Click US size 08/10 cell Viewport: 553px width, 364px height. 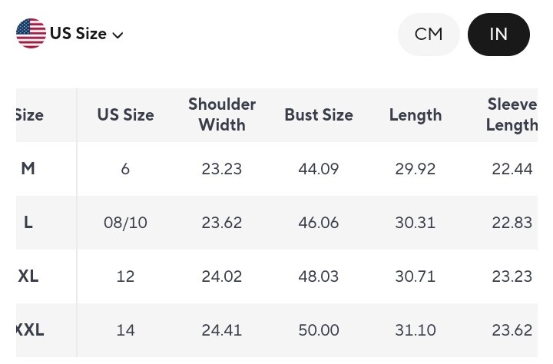125,223
